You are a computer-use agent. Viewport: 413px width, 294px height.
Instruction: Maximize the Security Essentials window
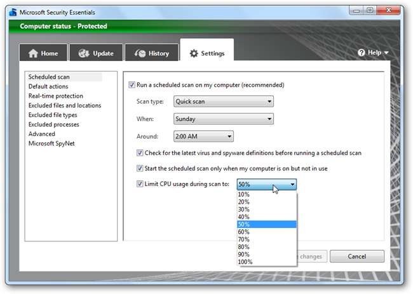370,11
